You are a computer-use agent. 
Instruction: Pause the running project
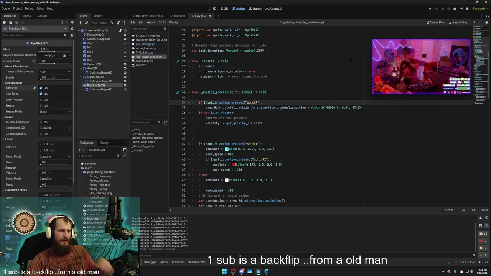coord(436,8)
